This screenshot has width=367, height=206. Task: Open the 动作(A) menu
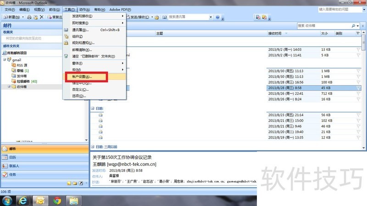[84, 10]
